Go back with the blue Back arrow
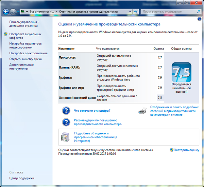The height and width of the screenshot is (187, 204). click(x=6, y=12)
